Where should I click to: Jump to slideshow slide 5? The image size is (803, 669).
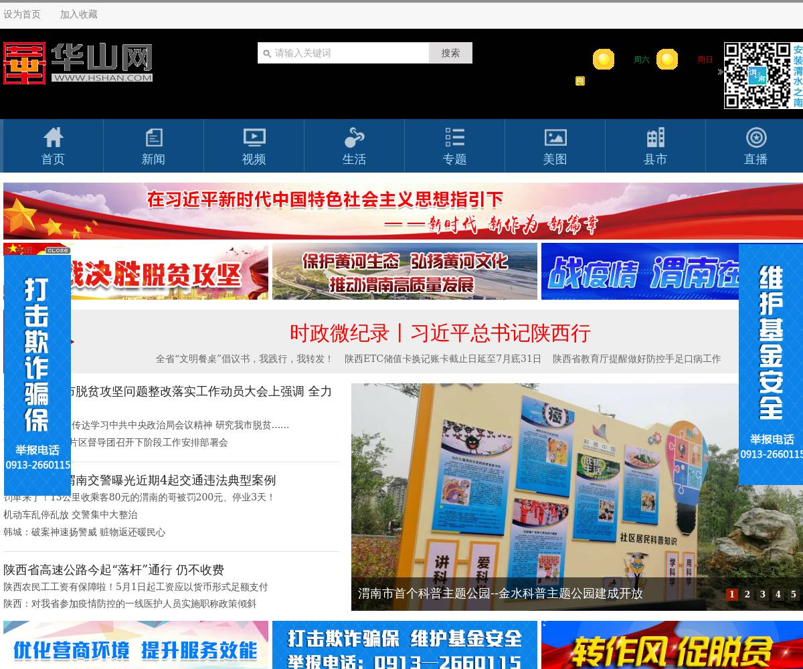(x=794, y=594)
